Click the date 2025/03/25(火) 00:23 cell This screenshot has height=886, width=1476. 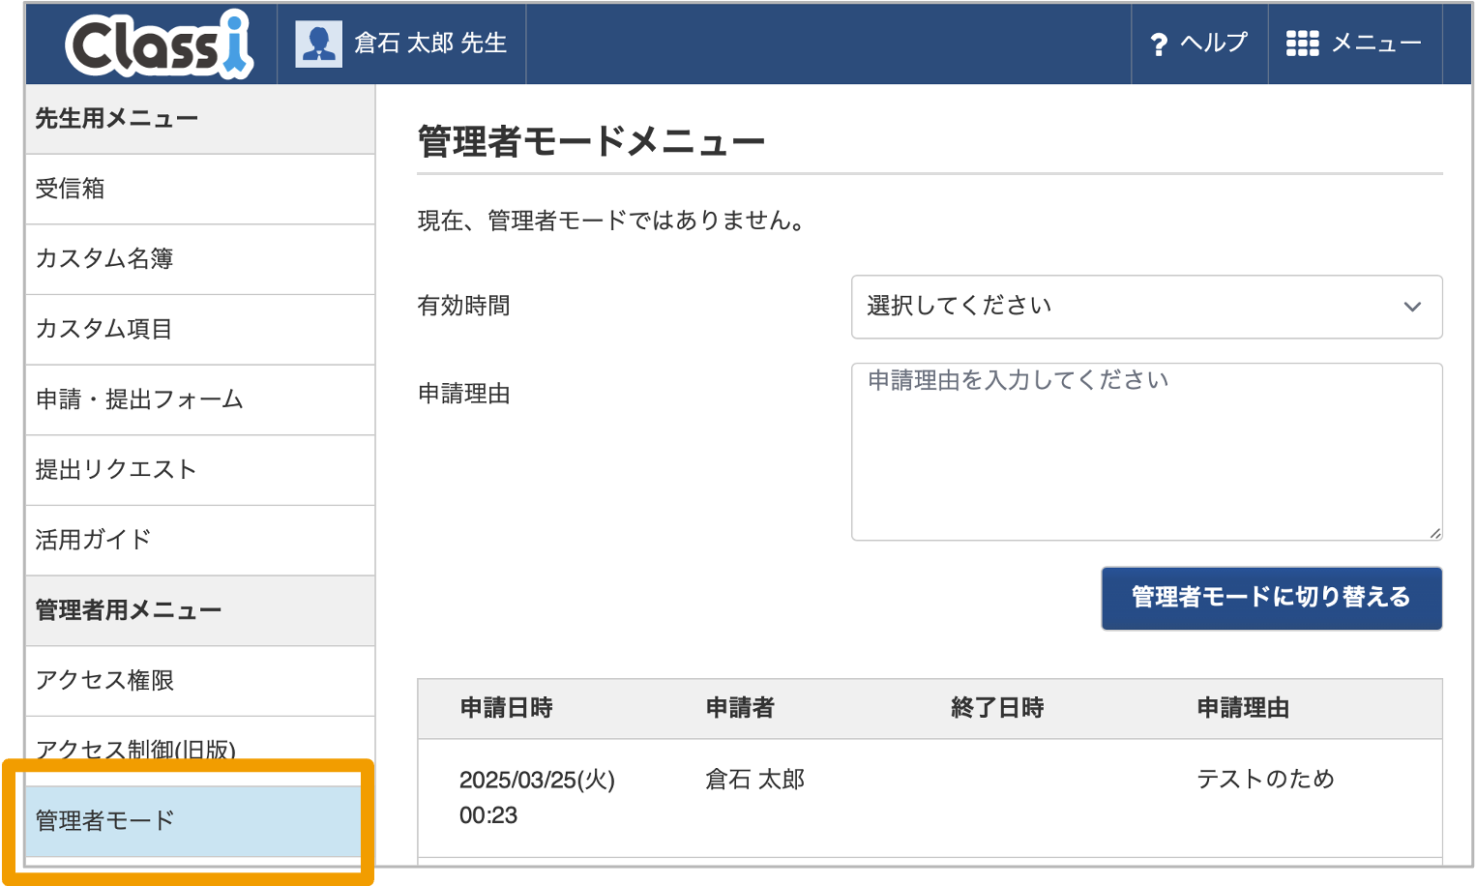click(x=537, y=797)
